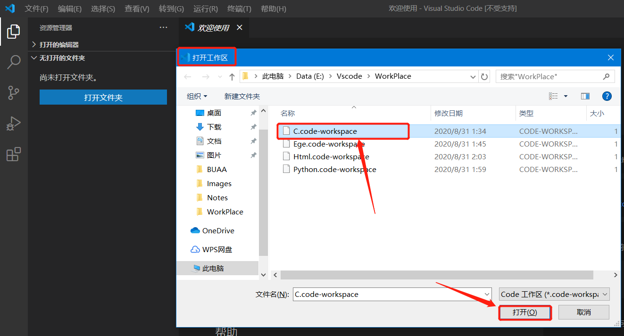This screenshot has height=336, width=624.
Task: Select the Python.code-workspace file
Action: tap(334, 169)
